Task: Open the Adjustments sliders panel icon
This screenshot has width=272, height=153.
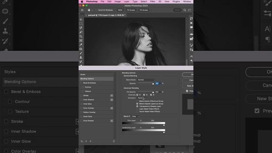Action: coord(191,50)
